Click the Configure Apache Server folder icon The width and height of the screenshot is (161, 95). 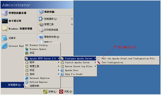(x=62, y=58)
